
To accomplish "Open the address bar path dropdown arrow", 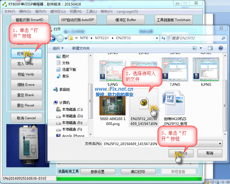I will pos(157,38).
